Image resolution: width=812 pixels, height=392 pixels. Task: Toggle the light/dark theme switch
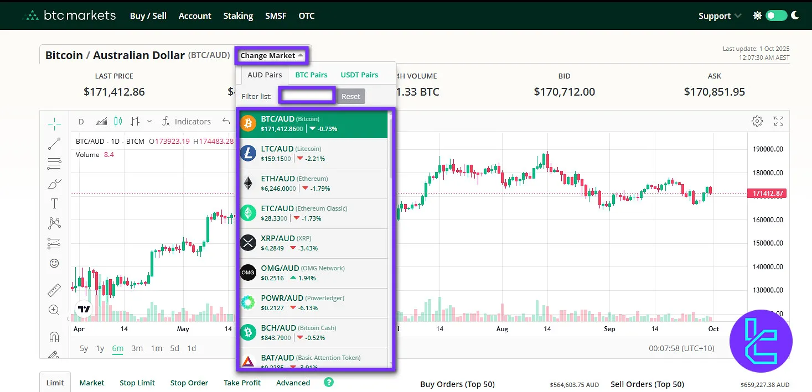pyautogui.click(x=777, y=15)
